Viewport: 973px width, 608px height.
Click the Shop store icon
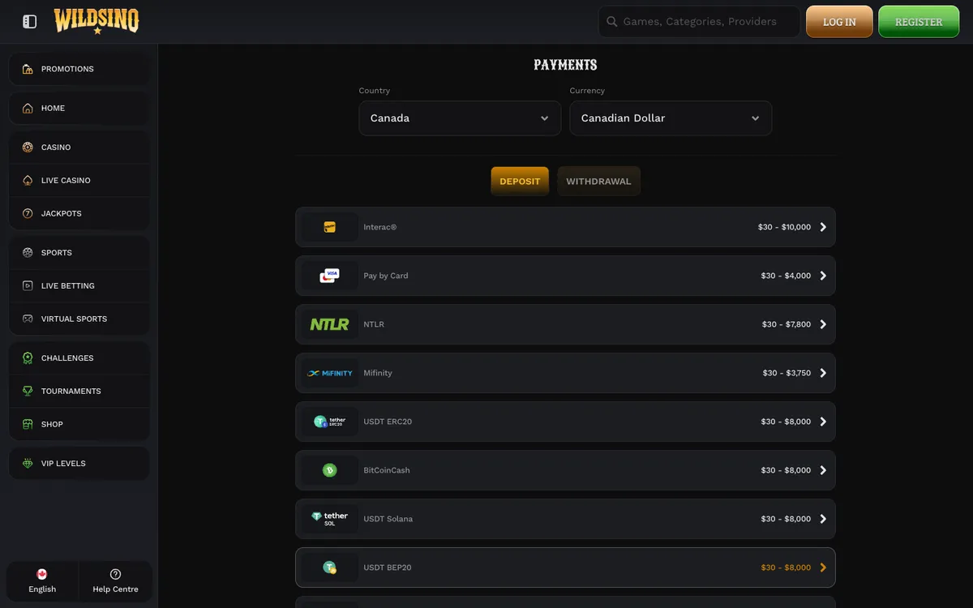click(28, 424)
